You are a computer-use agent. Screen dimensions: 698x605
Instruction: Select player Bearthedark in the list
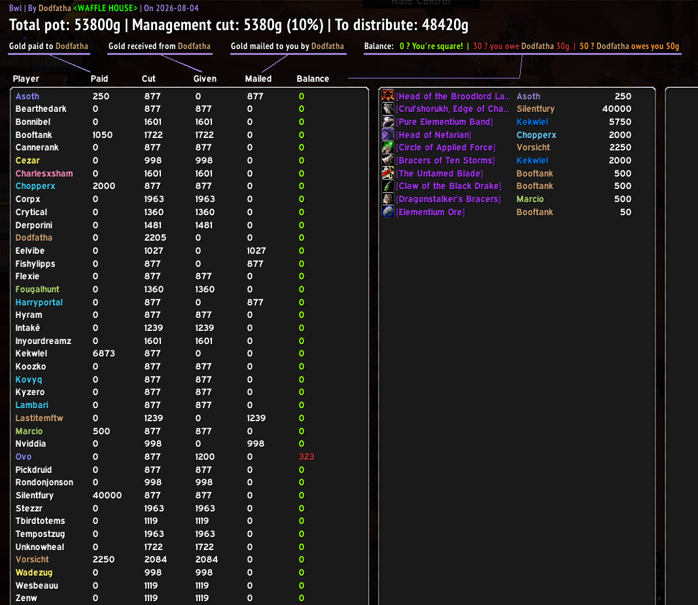tap(41, 109)
